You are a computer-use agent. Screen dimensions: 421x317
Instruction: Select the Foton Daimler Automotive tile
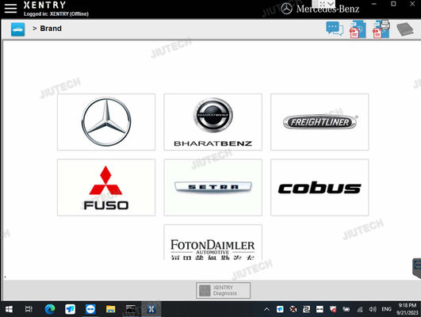213,243
